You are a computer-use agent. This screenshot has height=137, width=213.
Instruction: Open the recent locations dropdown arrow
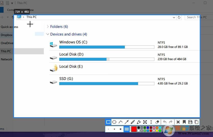point(8,17)
